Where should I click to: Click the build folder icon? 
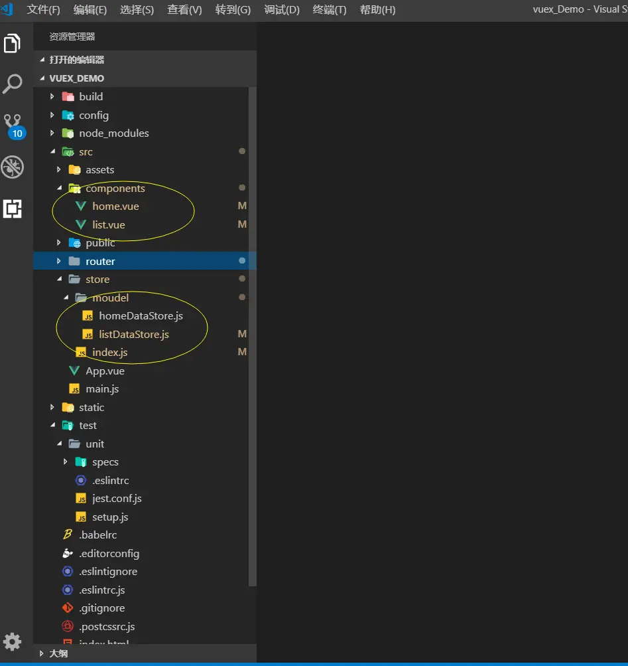(68, 97)
